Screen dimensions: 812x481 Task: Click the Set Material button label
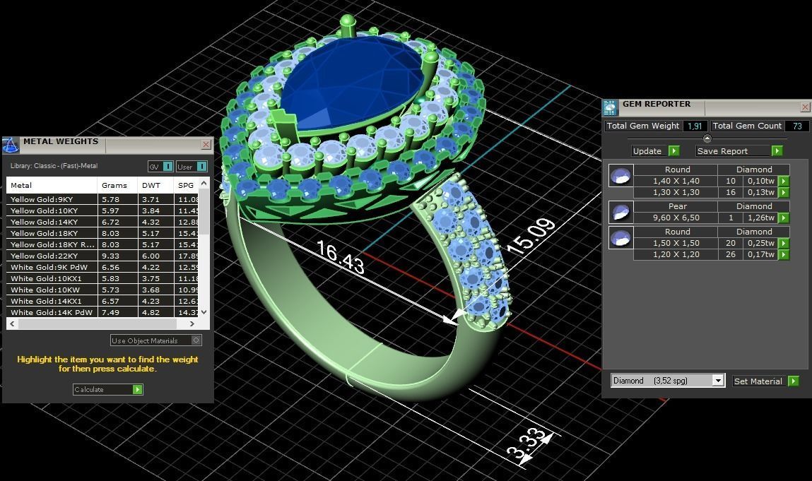758,381
